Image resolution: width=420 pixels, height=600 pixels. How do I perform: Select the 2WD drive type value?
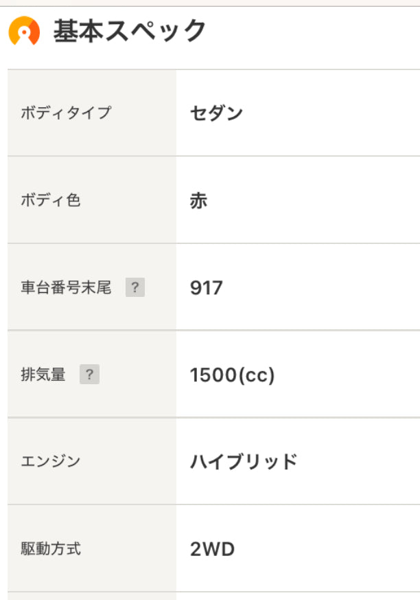click(213, 549)
